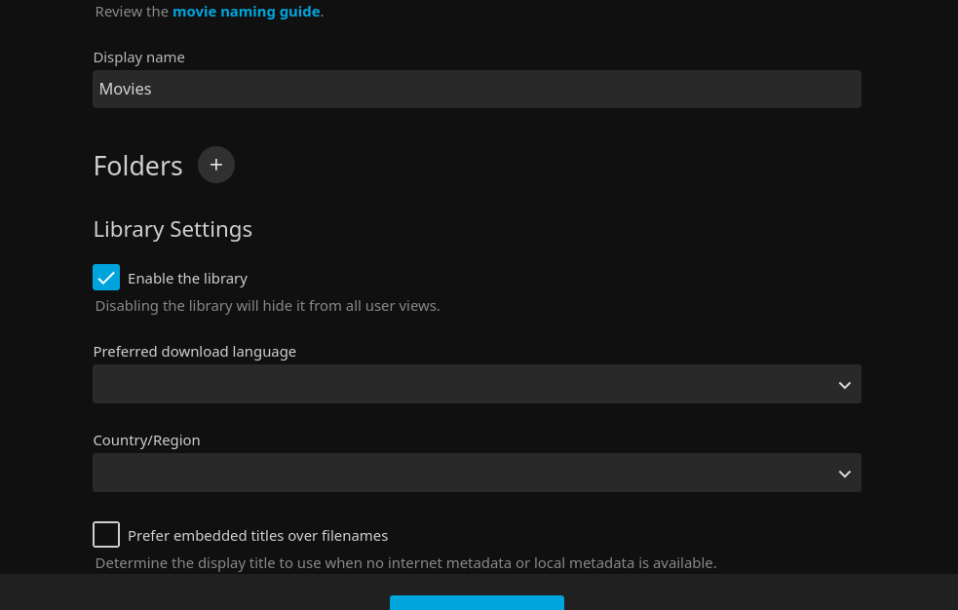Click the 'Preferred download language' label
The height and width of the screenshot is (610, 958).
tap(194, 352)
